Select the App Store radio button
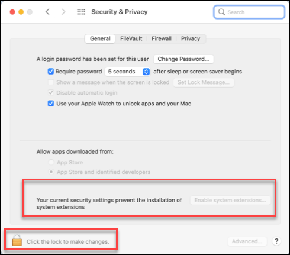The width and height of the screenshot is (290, 255). 51,162
